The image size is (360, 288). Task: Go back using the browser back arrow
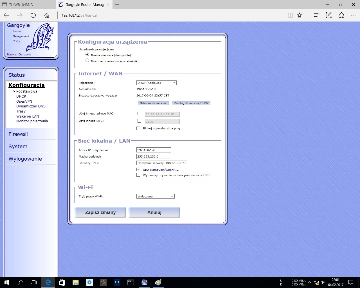pyautogui.click(x=6, y=15)
